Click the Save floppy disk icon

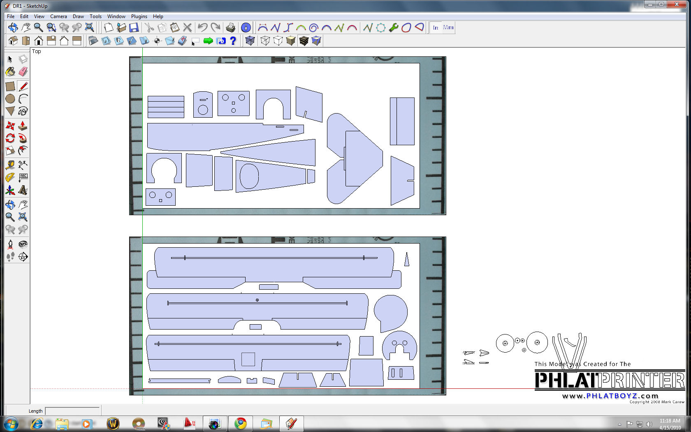pyautogui.click(x=134, y=28)
